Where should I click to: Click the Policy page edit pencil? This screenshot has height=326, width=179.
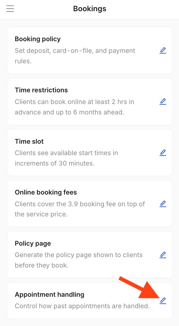(163, 255)
